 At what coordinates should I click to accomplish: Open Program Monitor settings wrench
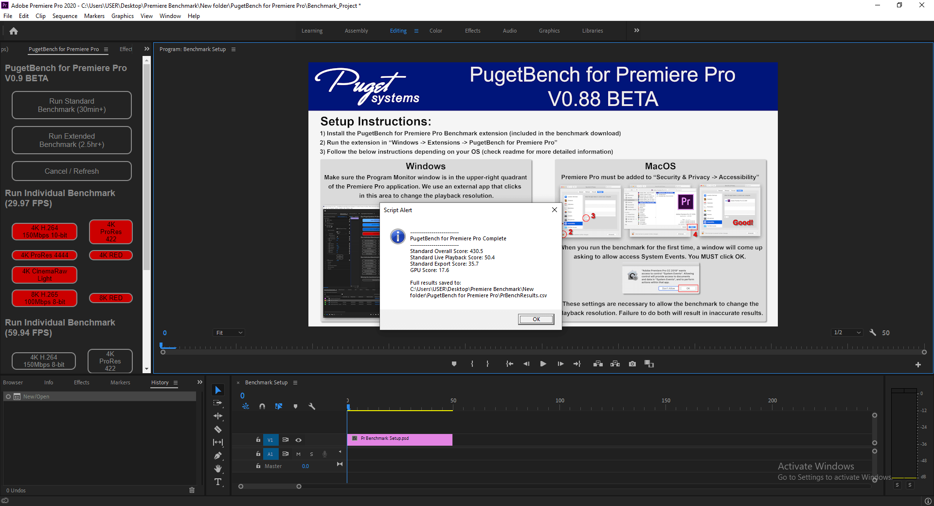tap(873, 333)
